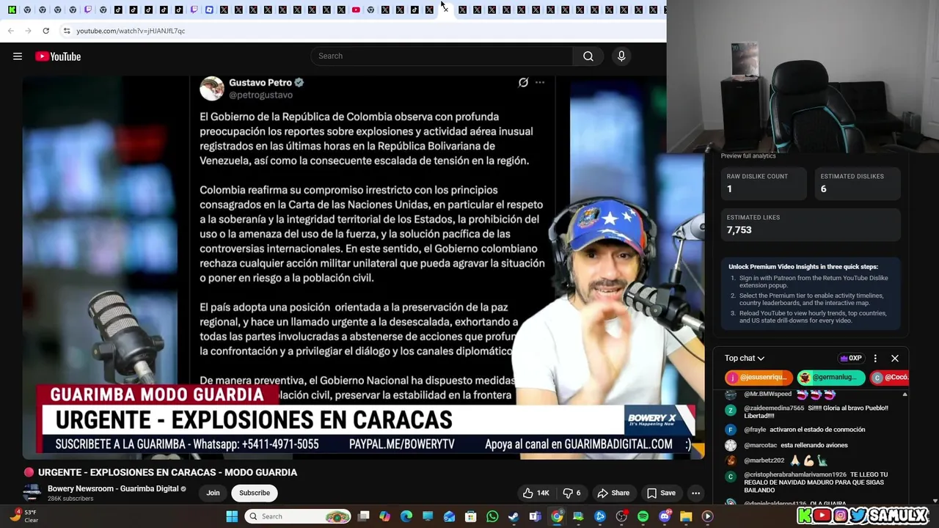Viewport: 939px width, 528px height.
Task: Click the Share button
Action: [613, 493]
